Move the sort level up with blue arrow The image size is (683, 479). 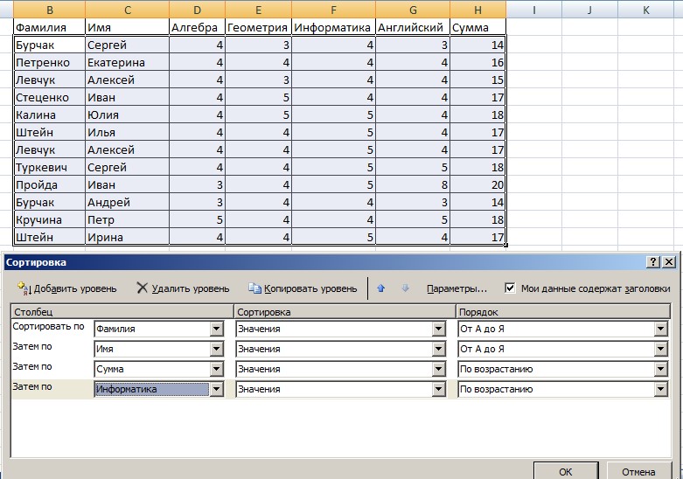click(380, 288)
